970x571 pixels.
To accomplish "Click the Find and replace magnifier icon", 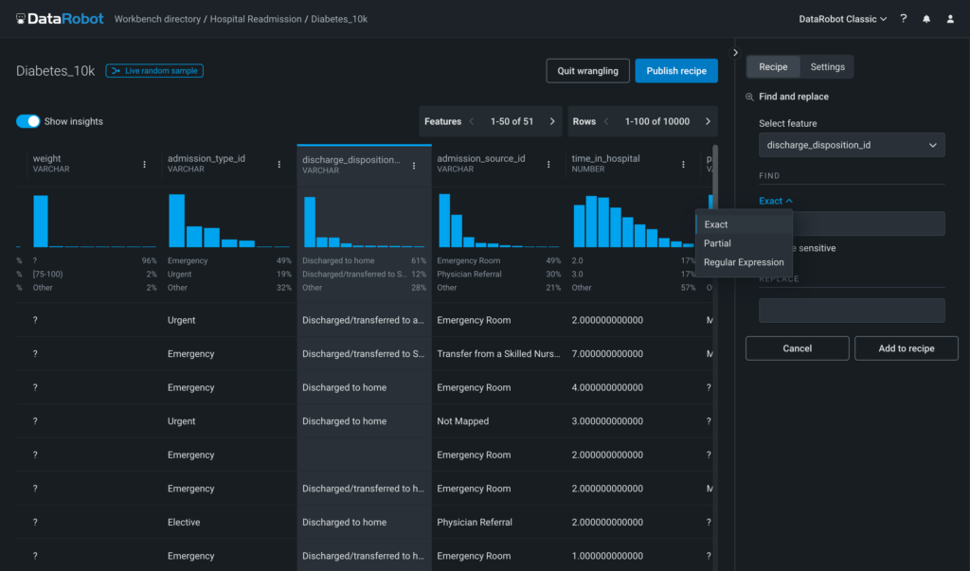I will click(750, 98).
